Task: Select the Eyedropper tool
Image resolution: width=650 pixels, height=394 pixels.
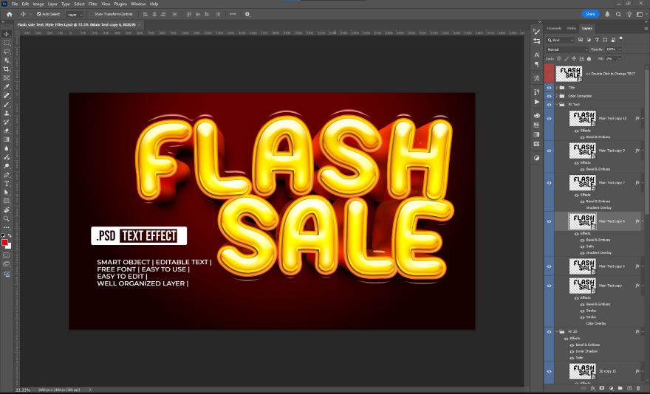Action: coord(6,86)
